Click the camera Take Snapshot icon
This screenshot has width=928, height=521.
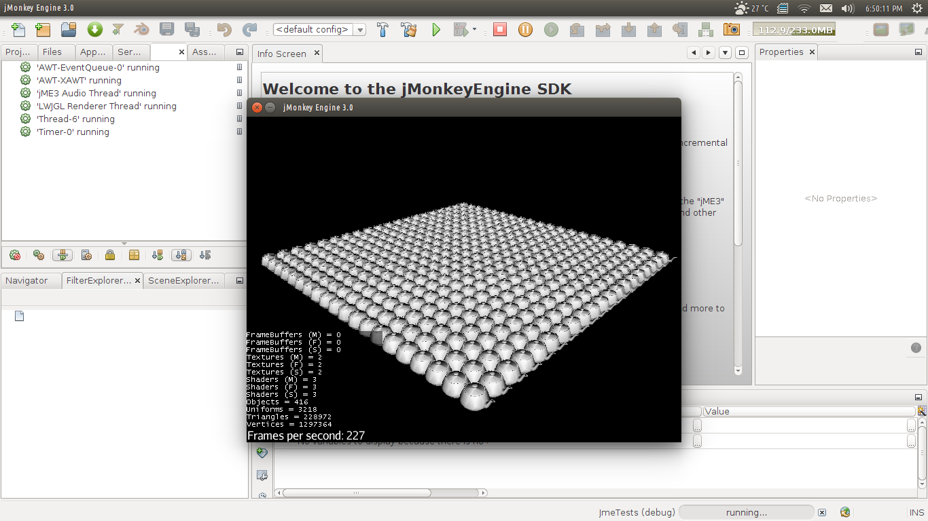(x=732, y=29)
